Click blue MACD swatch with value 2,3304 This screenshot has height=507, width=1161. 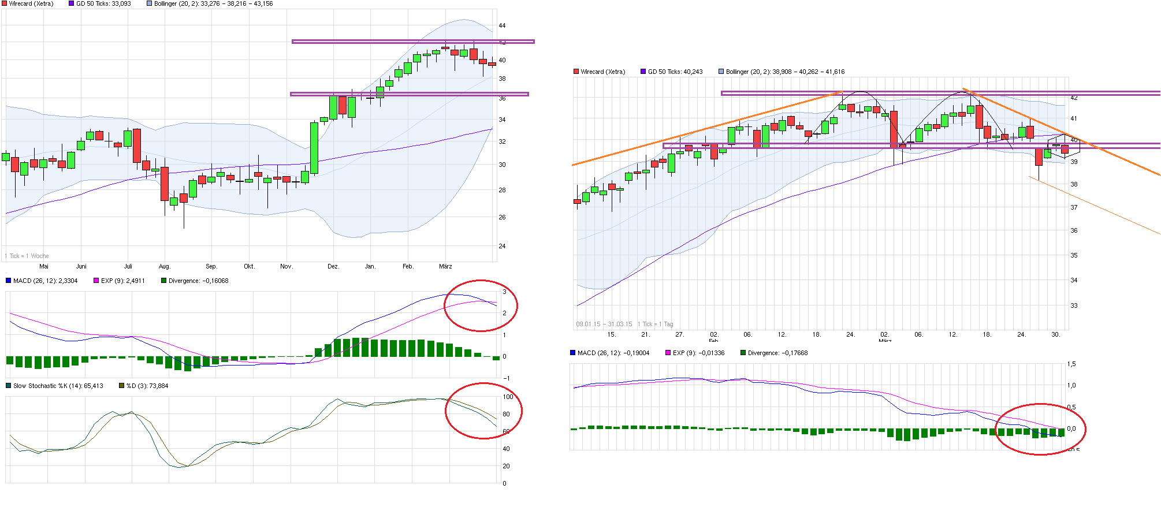click(8, 281)
